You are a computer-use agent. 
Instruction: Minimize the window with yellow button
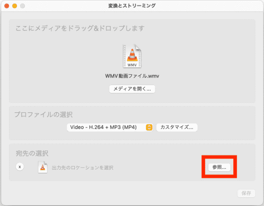(x=15, y=6)
